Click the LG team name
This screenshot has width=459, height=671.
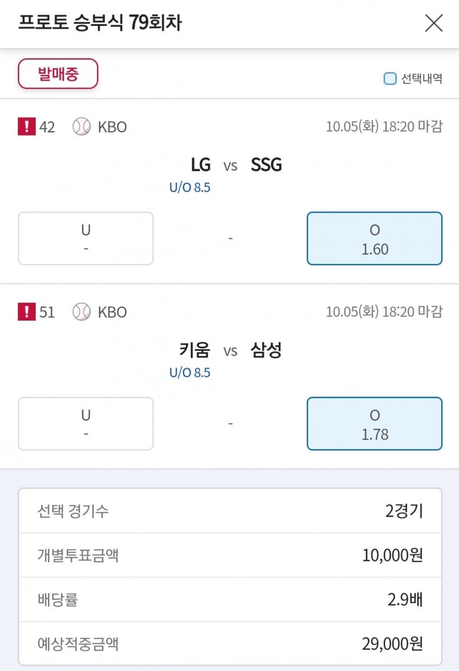(x=200, y=165)
